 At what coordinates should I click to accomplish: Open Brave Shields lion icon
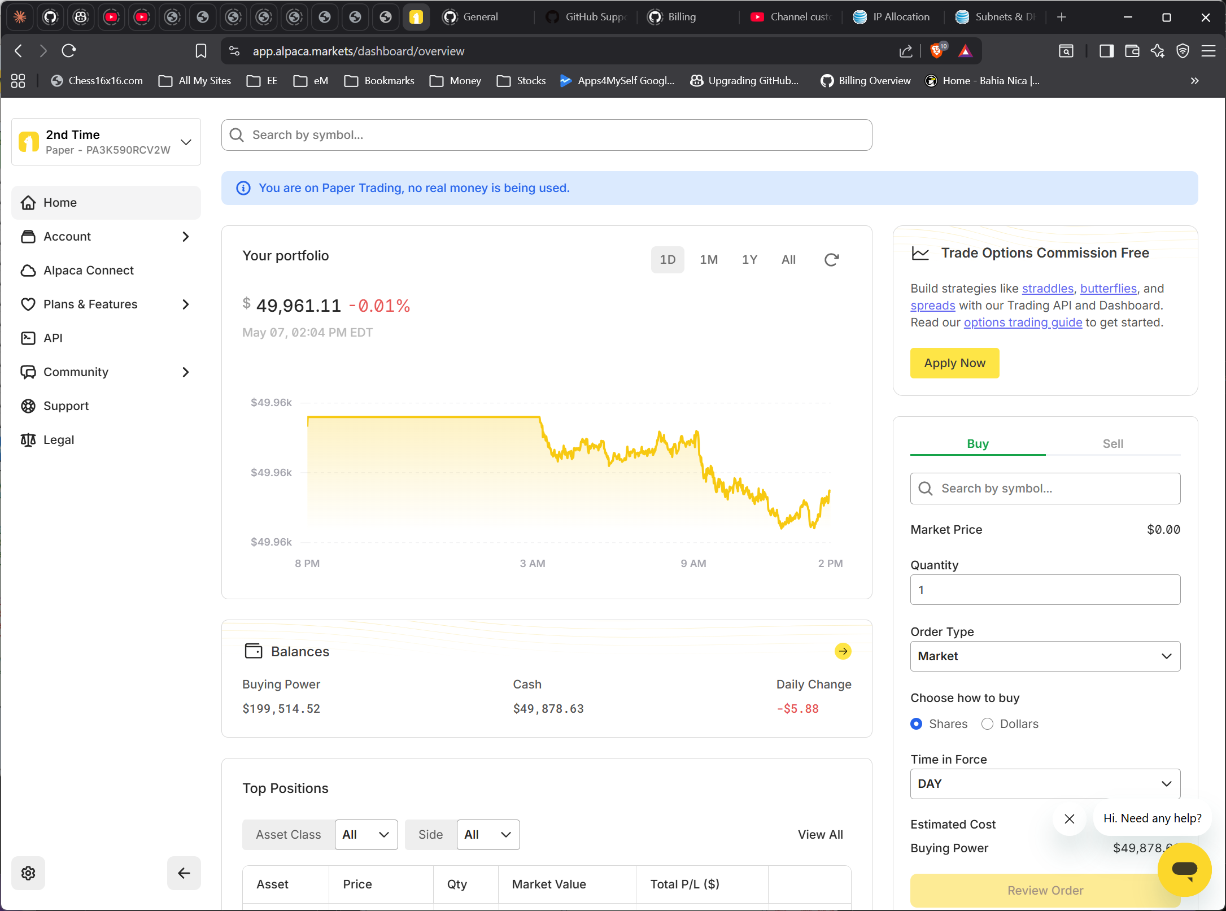[x=937, y=51]
